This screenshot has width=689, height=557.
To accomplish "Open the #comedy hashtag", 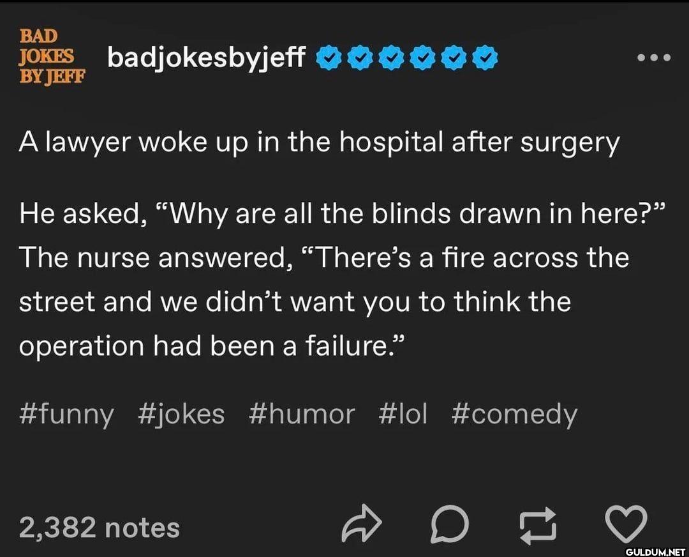I will (x=514, y=415).
